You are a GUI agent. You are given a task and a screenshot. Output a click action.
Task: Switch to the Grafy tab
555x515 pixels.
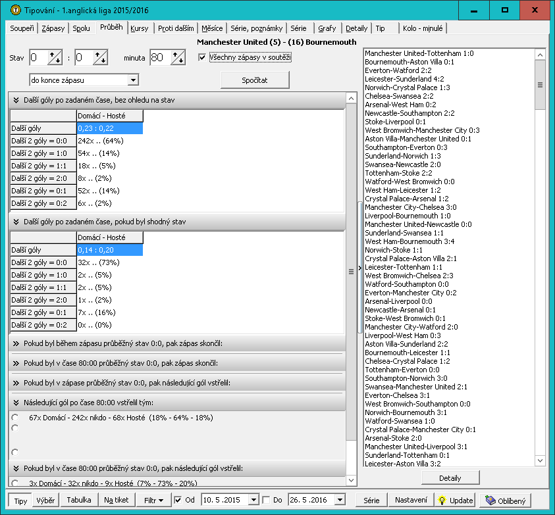327,28
